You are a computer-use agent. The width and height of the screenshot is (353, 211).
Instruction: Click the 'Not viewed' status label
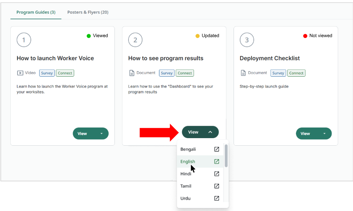[x=321, y=36]
